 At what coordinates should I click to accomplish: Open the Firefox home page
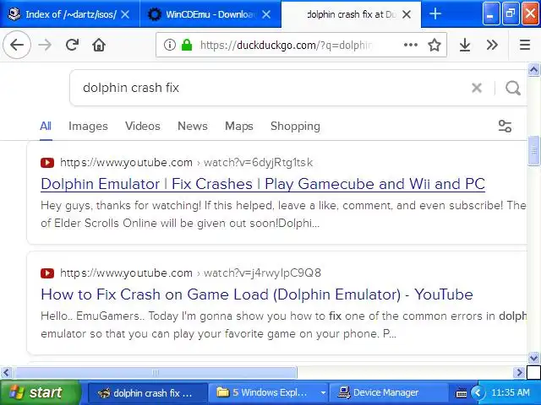click(x=99, y=45)
